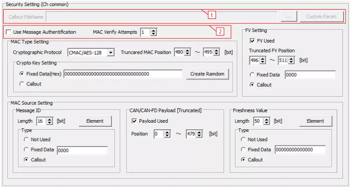Click Freshness Value Fixed Data field
Viewport: 350px width, 188px height.
click(300, 149)
